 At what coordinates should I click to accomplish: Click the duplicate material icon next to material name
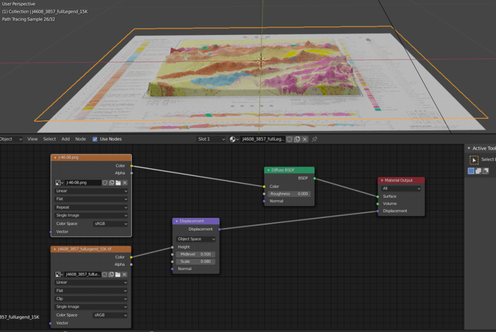297,139
